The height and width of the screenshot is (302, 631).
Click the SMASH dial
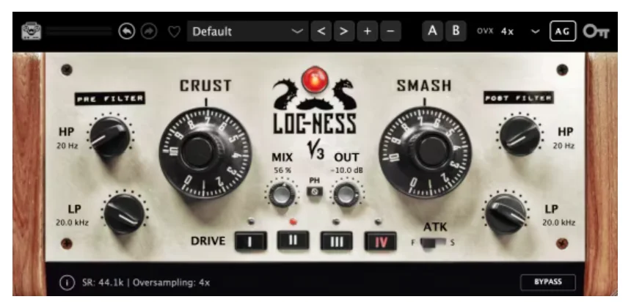coord(426,152)
